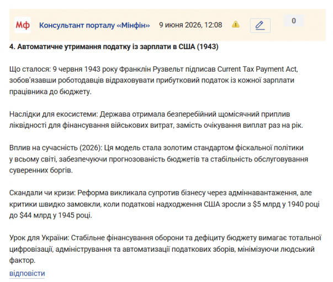
Task: Click the paragraph starting with Урок для України
Action: click(x=165, y=249)
